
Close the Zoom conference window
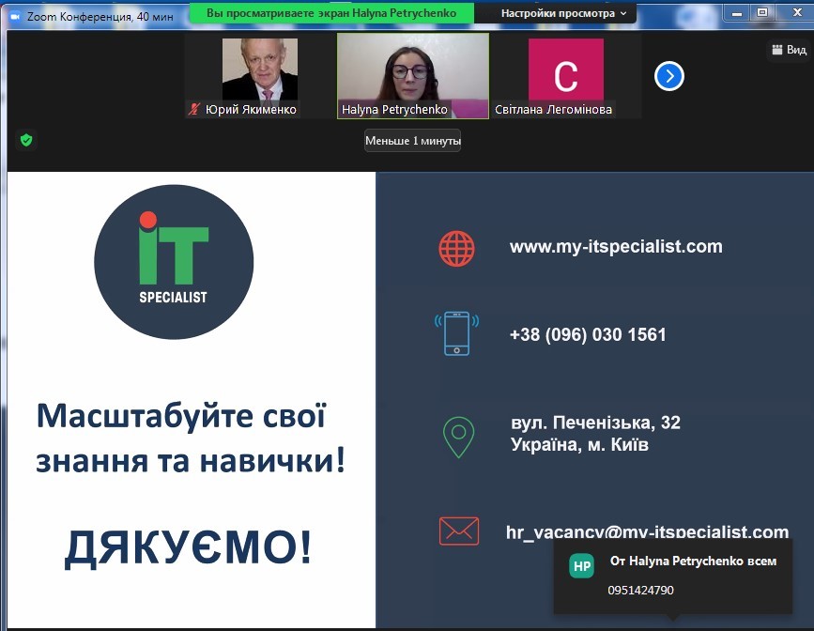coord(797,13)
